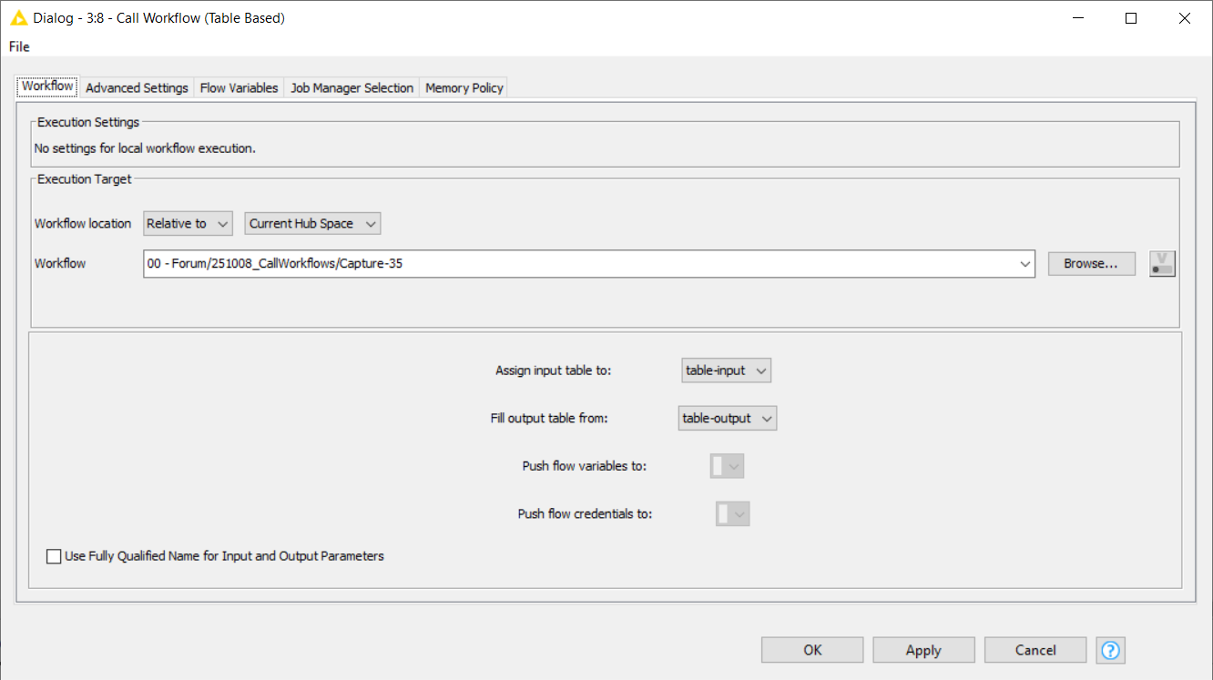Open the table-output dropdown
This screenshot has width=1213, height=680.
(x=728, y=419)
